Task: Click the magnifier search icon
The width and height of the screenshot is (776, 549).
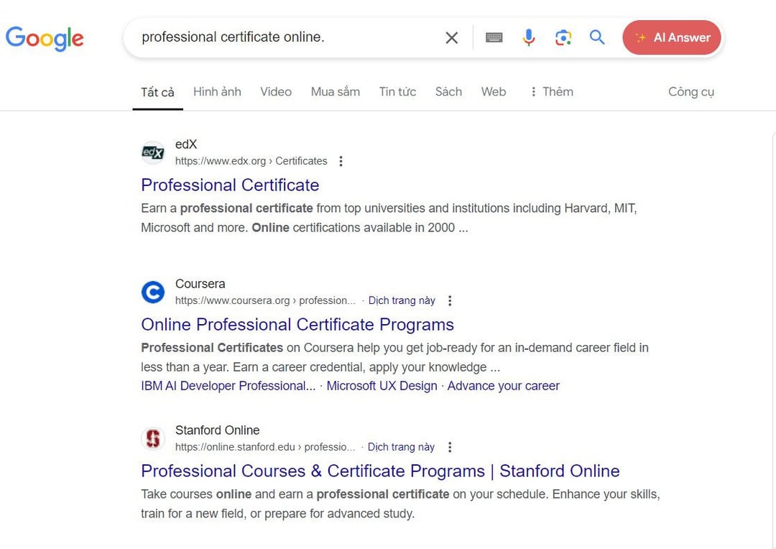Action: (597, 37)
